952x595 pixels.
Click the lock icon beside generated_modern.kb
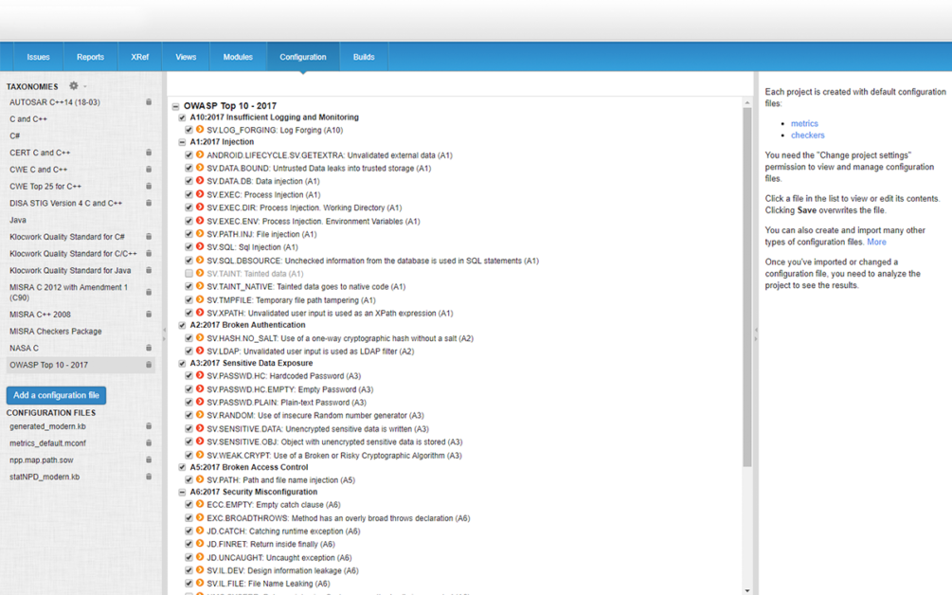click(149, 426)
